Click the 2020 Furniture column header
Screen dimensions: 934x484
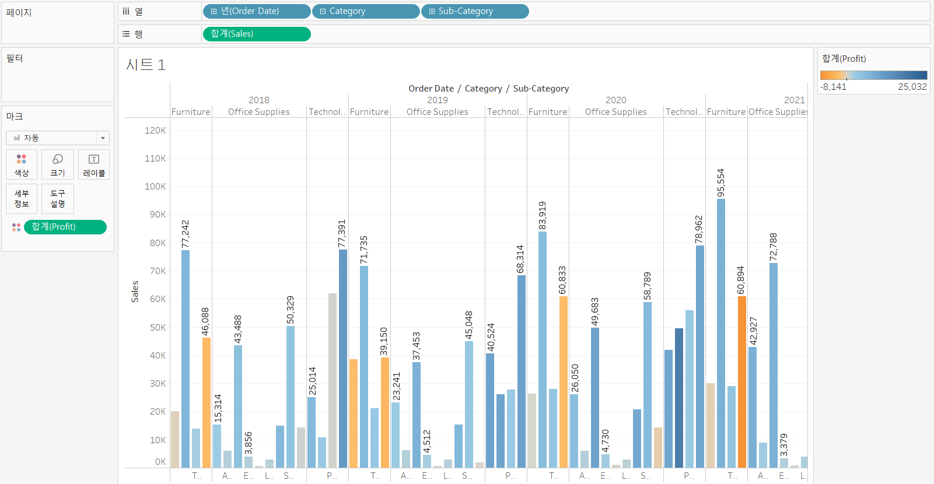click(x=548, y=111)
